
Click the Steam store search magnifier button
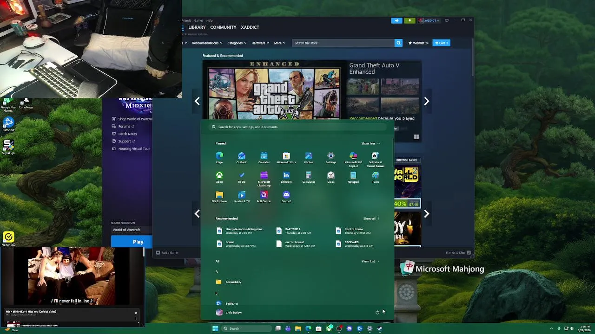pos(398,43)
